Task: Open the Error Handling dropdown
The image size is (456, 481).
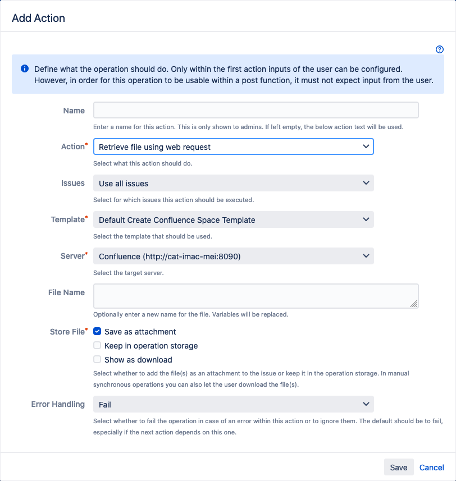Action: click(233, 404)
